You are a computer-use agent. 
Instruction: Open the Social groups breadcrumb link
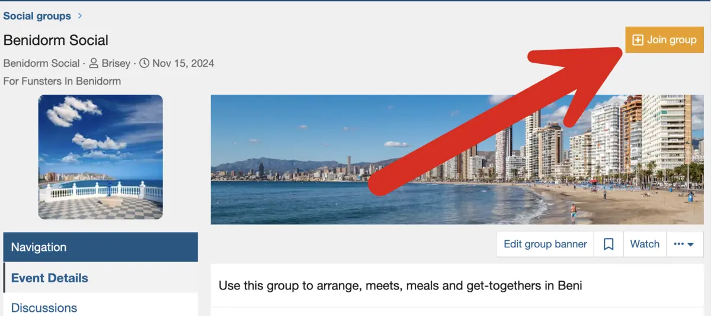point(37,16)
